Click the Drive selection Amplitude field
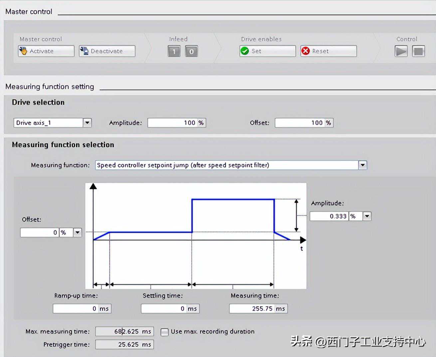The width and height of the screenshot is (436, 357). click(x=173, y=123)
